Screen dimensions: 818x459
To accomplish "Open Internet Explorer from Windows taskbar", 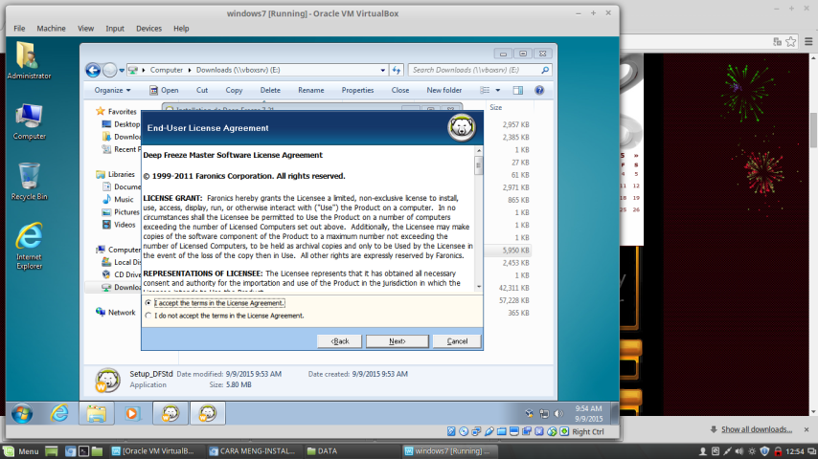I will 59,414.
